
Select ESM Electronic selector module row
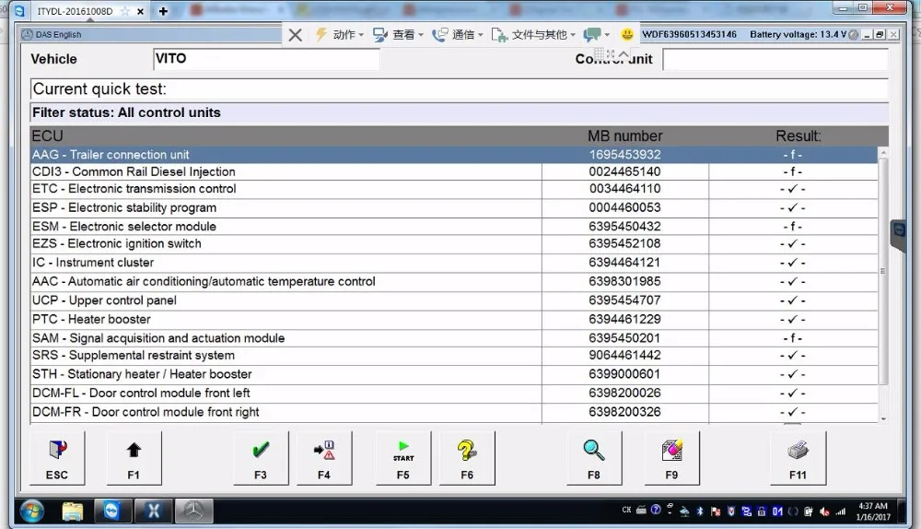click(454, 227)
